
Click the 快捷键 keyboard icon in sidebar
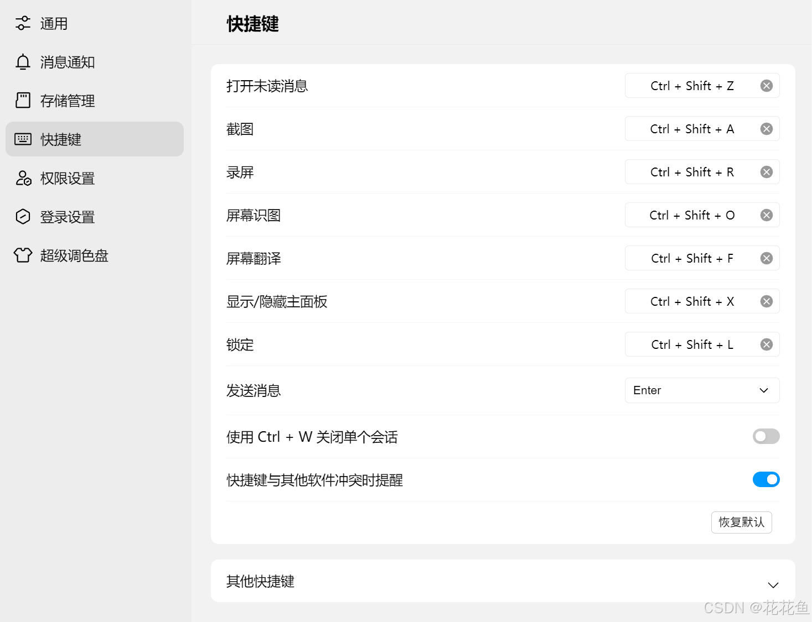(x=23, y=139)
